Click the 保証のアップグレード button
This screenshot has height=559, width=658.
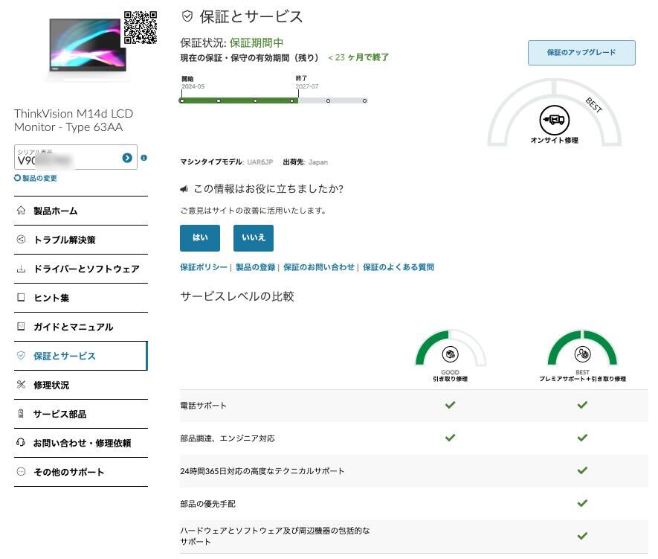click(x=581, y=53)
